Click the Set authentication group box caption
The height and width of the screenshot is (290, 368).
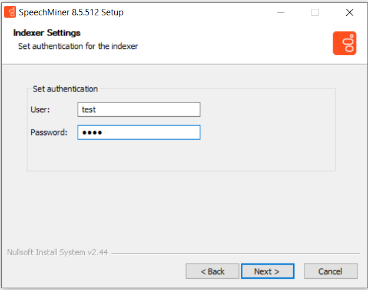click(x=65, y=89)
